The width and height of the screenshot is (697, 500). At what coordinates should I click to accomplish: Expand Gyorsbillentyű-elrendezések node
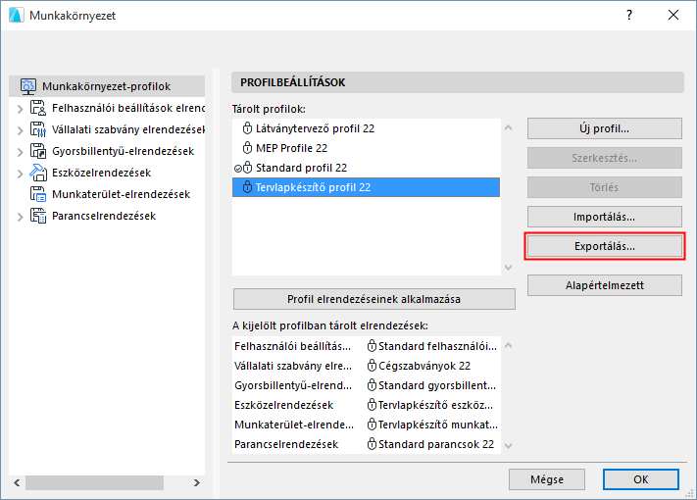(x=20, y=152)
